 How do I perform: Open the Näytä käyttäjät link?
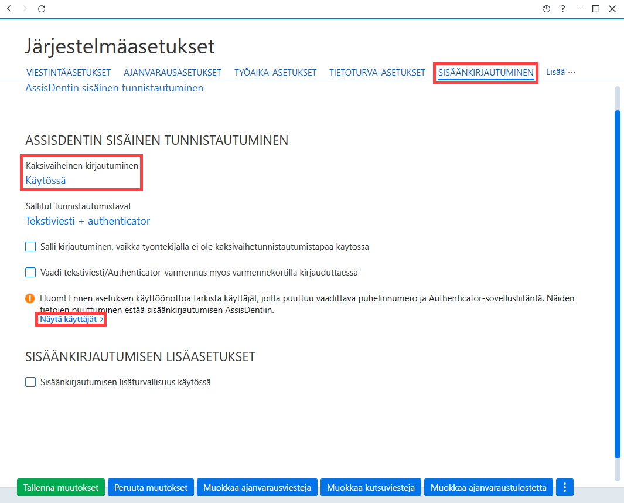coord(71,320)
